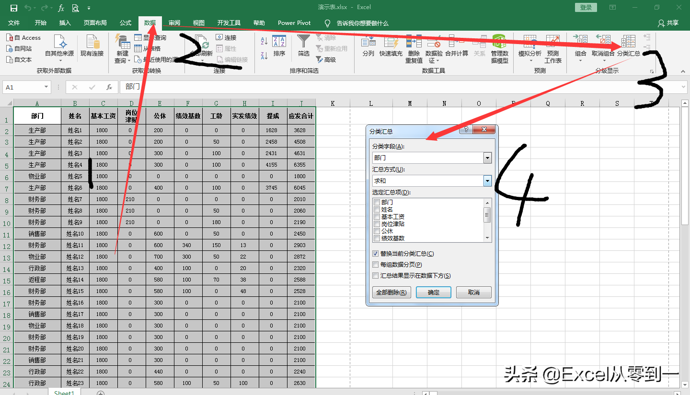Switch to the 公式 tab
This screenshot has height=395, width=690.
coord(126,23)
